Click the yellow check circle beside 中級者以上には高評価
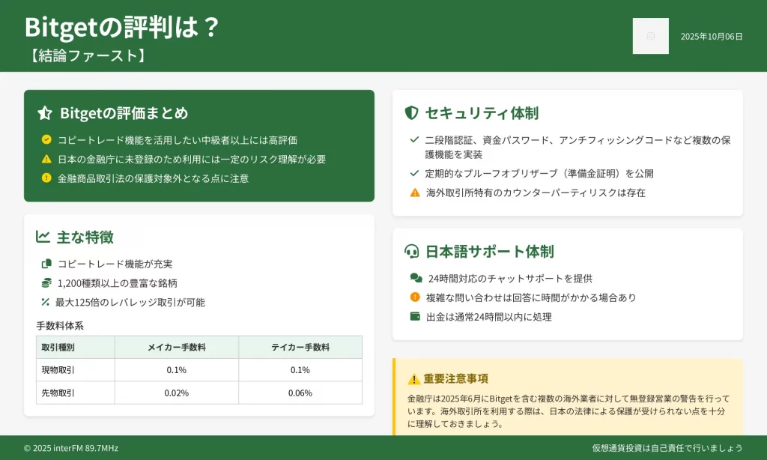Screen dimensions: 767x460 coord(46,139)
